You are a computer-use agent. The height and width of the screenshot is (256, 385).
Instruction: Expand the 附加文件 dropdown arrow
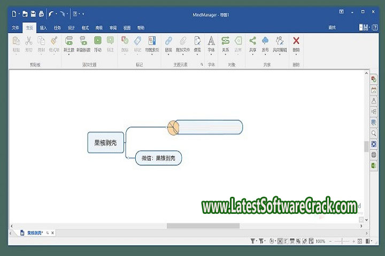point(183,54)
